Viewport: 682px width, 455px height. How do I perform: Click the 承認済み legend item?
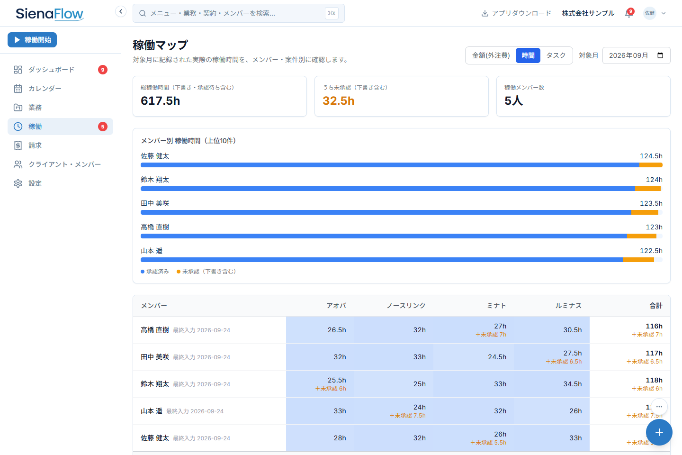pyautogui.click(x=155, y=272)
